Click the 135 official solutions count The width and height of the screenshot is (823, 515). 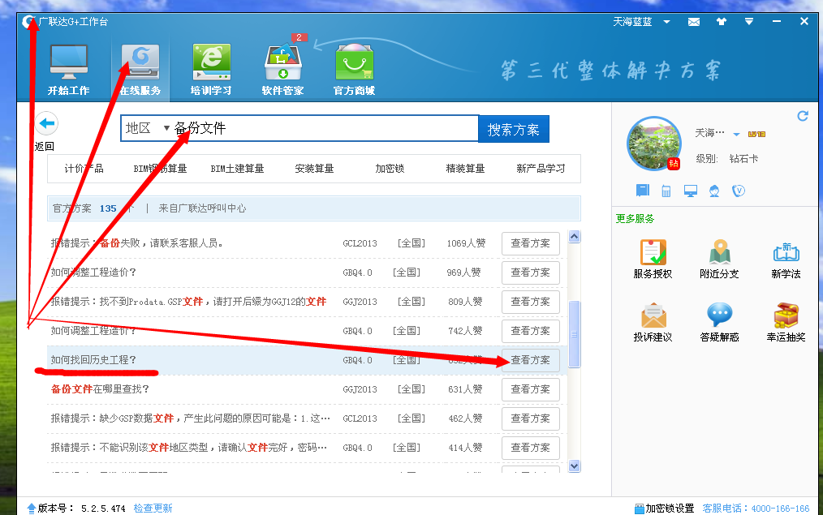point(108,208)
